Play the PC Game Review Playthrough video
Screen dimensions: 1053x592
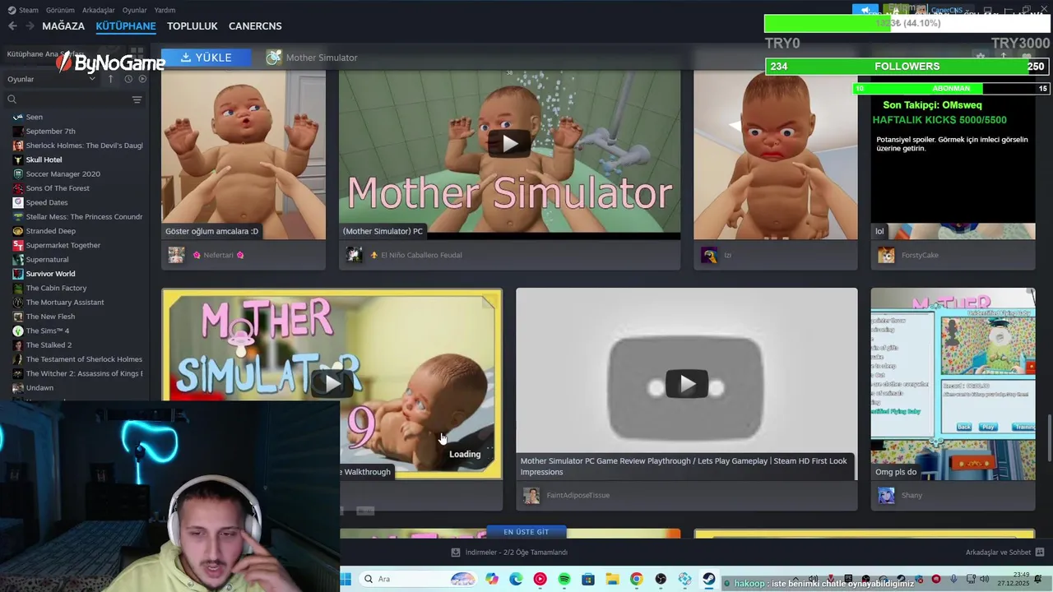(x=687, y=384)
